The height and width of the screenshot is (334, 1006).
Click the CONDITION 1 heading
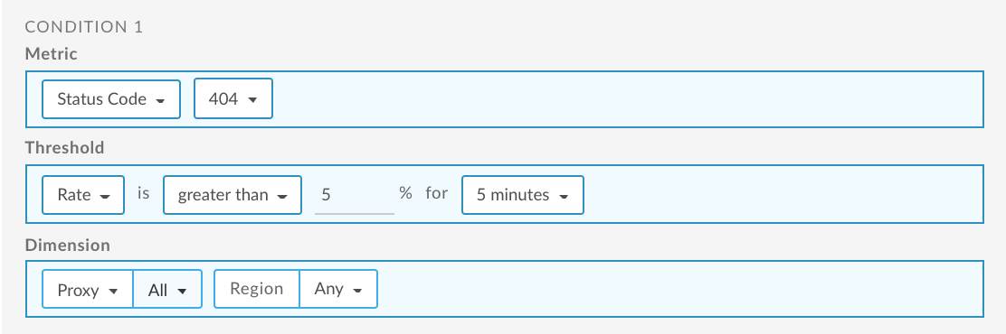pyautogui.click(x=84, y=27)
